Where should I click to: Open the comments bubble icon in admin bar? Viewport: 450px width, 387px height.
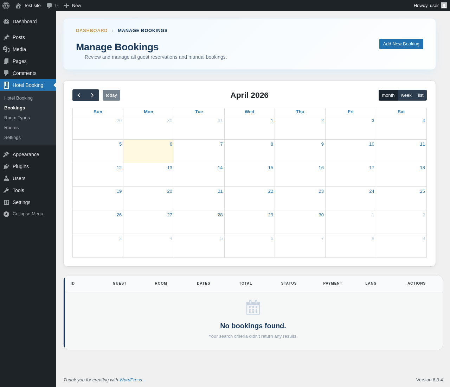click(x=50, y=6)
